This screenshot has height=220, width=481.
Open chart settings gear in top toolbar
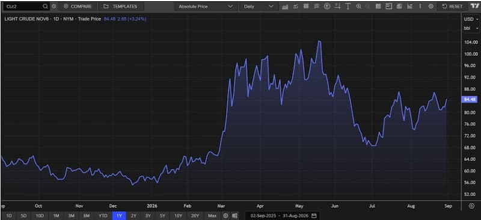(x=430, y=7)
